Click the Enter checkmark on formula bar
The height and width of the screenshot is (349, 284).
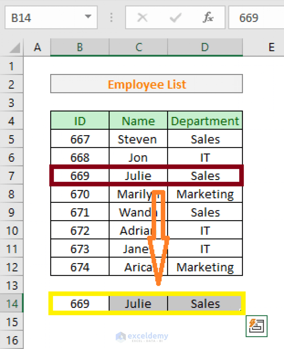pos(175,17)
